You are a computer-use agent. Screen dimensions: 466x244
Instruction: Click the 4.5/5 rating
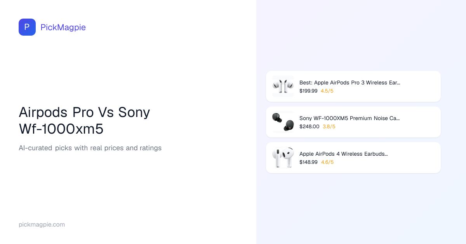(327, 91)
